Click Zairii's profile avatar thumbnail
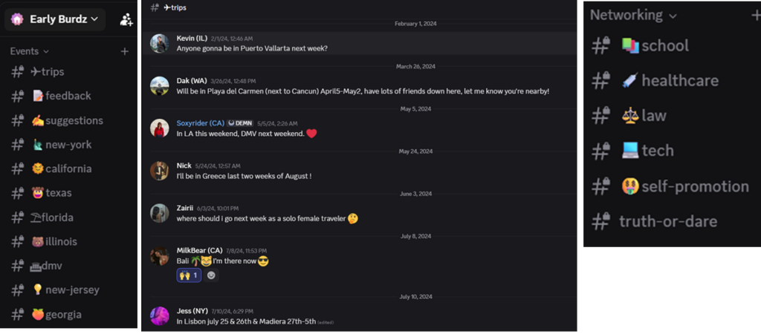Screen dimensions: 761x334 pyautogui.click(x=159, y=213)
